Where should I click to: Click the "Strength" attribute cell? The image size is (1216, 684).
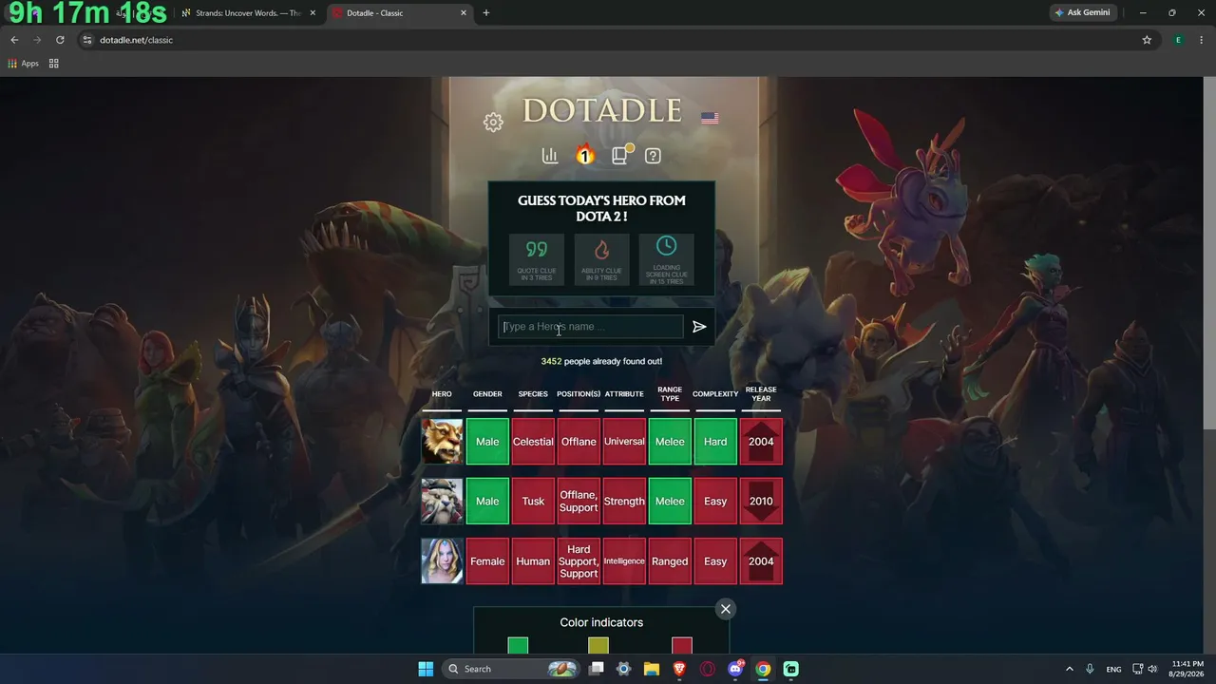pyautogui.click(x=624, y=502)
